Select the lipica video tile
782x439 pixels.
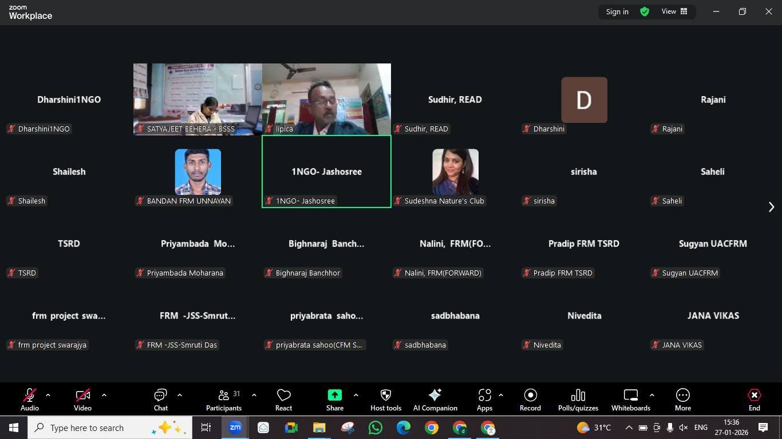click(x=326, y=99)
